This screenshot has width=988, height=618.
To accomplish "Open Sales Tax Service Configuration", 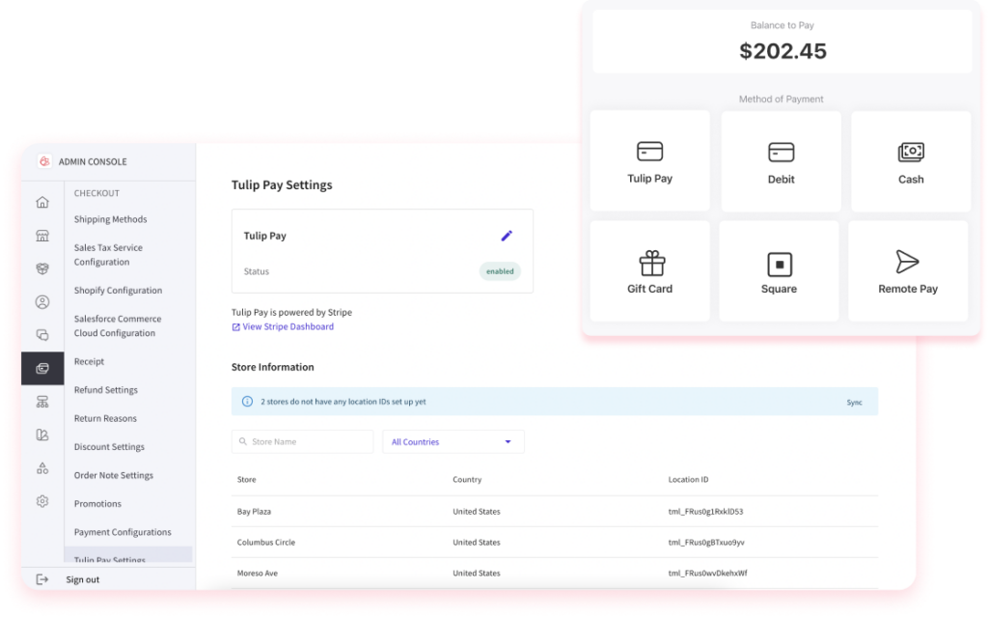I will (108, 255).
